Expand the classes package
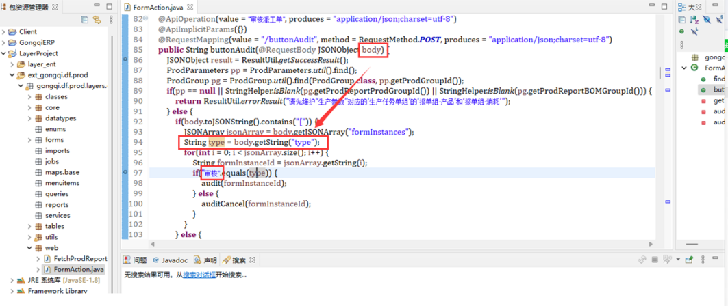728x306 pixels. (29, 97)
